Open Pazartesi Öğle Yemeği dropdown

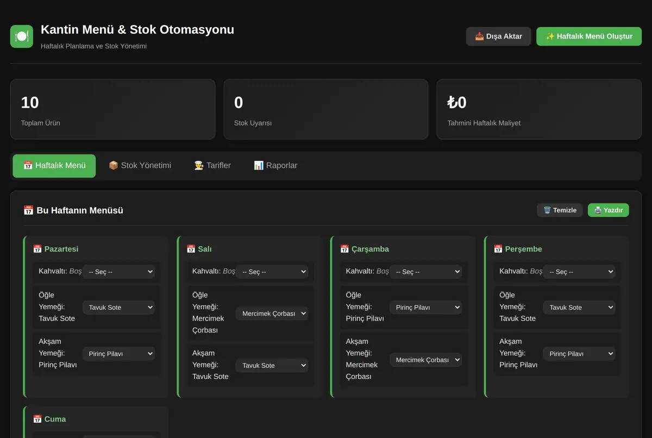click(x=118, y=307)
